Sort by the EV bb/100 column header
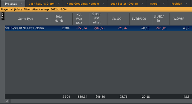This screenshot has width=192, height=104. coord(139,19)
